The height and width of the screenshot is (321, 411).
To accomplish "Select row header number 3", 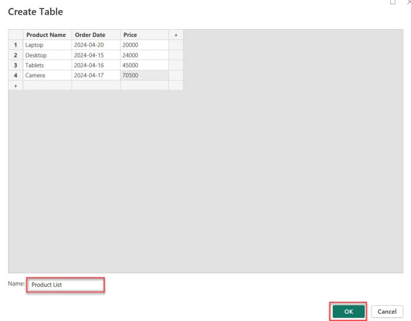I will pos(16,65).
